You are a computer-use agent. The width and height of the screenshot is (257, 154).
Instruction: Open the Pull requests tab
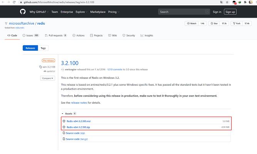(55, 35)
